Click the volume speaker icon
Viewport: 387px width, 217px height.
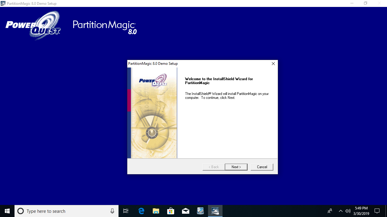pyautogui.click(x=348, y=211)
